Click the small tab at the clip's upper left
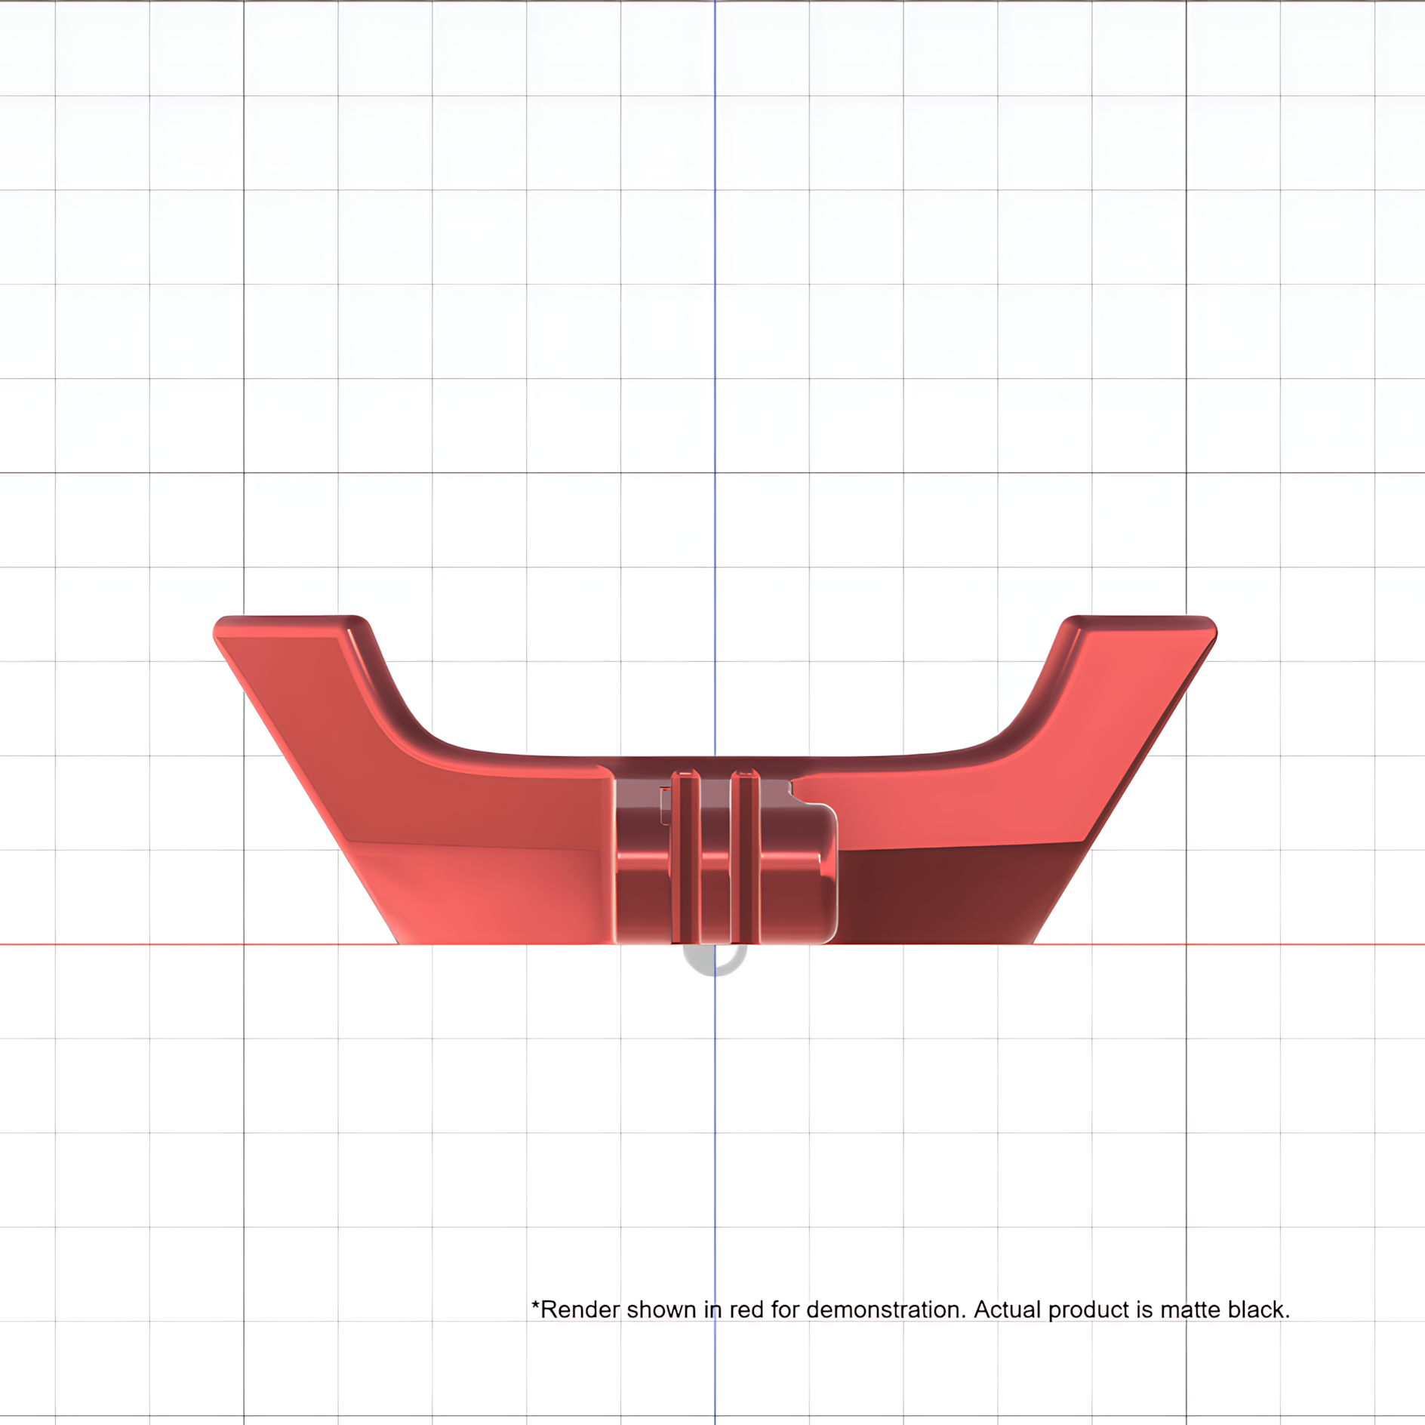 [x=666, y=806]
